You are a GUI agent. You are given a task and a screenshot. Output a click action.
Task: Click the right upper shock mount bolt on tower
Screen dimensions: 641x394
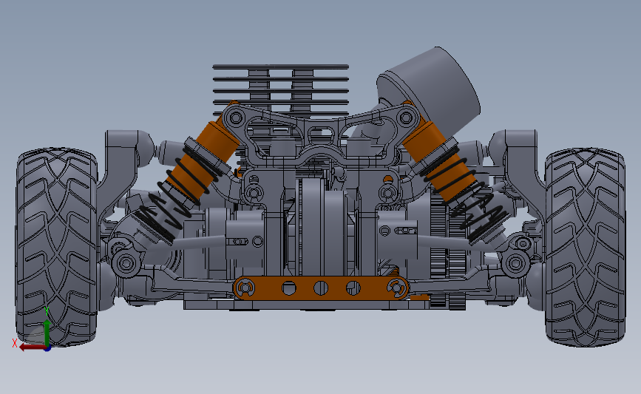click(406, 118)
